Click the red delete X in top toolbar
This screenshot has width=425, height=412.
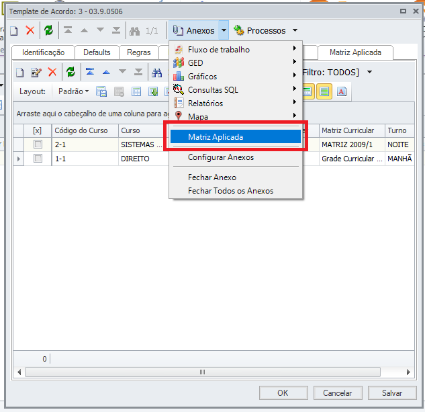[x=30, y=30]
